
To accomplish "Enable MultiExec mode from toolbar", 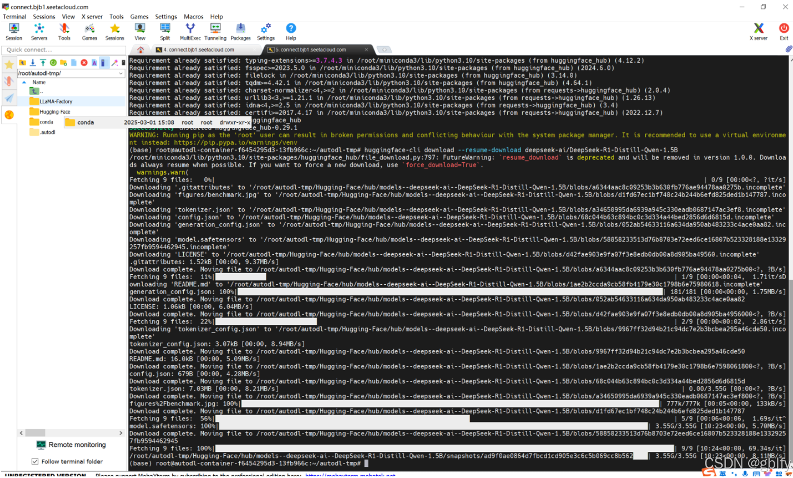I will 190,32.
